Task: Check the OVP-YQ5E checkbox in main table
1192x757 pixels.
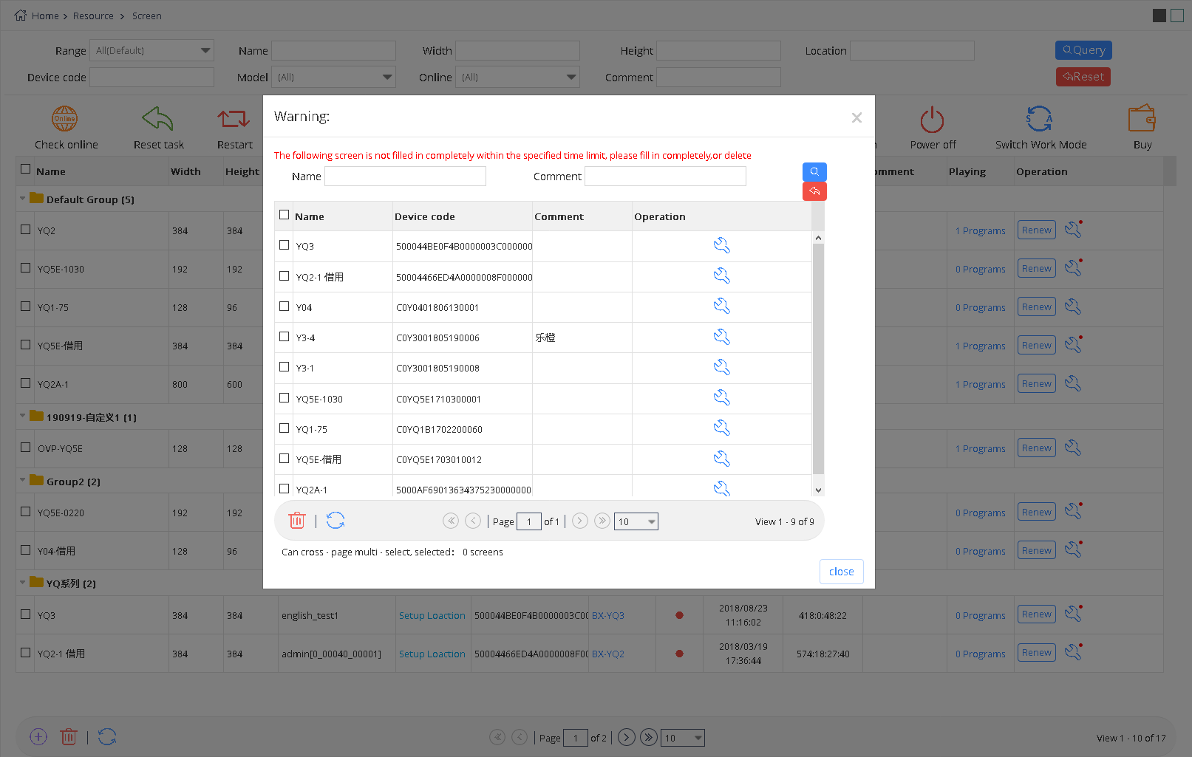Action: (25, 447)
